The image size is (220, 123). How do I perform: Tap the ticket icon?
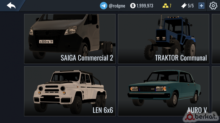184,6
